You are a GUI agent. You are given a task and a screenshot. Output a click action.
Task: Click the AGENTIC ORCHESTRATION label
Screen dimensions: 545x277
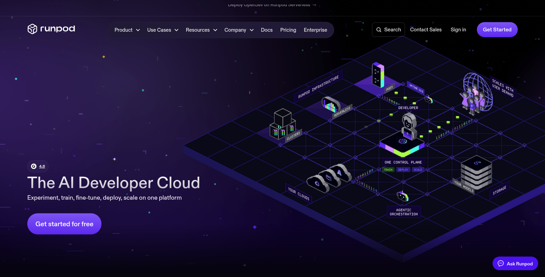(404, 212)
